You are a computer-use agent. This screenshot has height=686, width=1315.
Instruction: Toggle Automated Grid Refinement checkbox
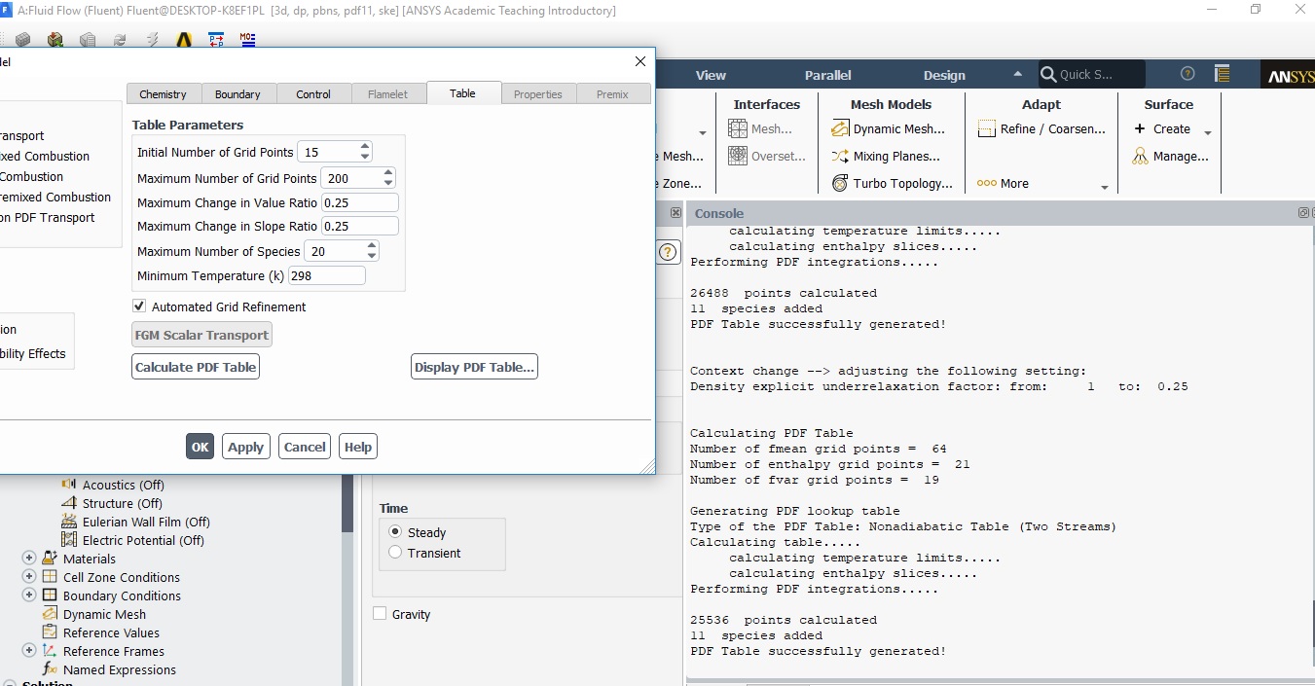pos(139,307)
